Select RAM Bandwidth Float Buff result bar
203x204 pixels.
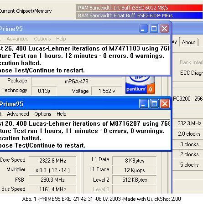pyautogui.click(x=139, y=15)
